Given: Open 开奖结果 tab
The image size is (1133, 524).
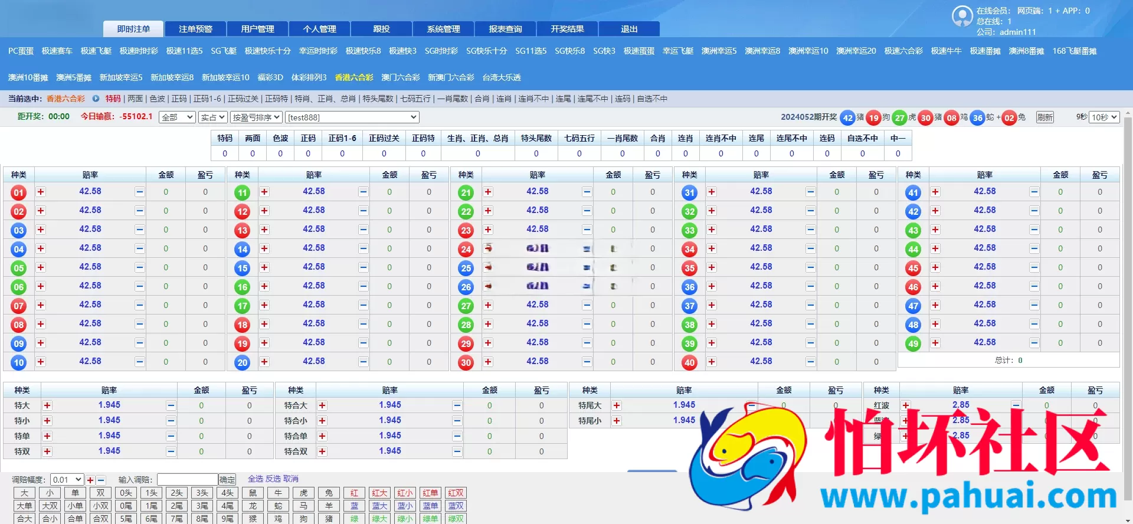Looking at the screenshot, I should click(x=568, y=29).
